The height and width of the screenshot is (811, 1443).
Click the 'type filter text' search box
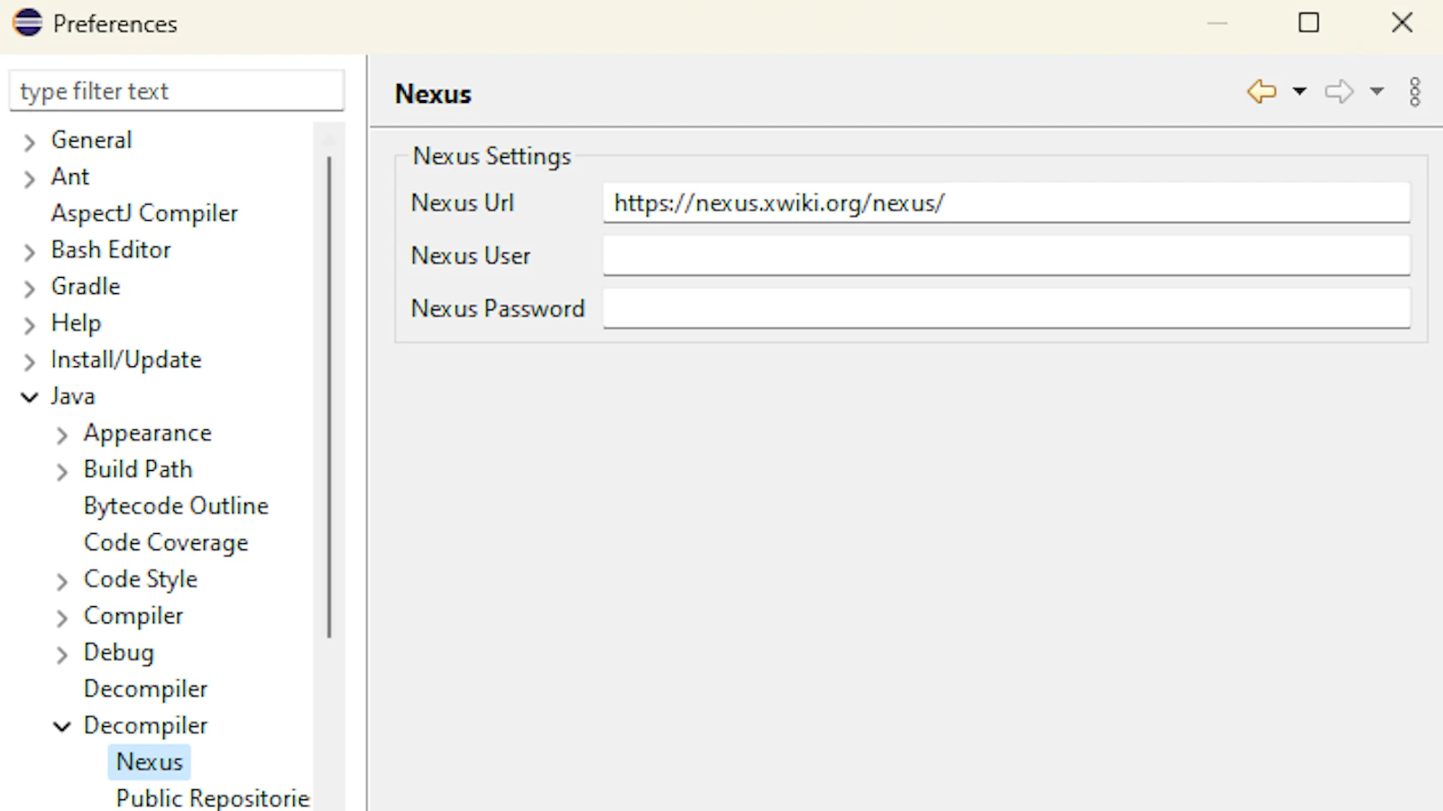[177, 91]
